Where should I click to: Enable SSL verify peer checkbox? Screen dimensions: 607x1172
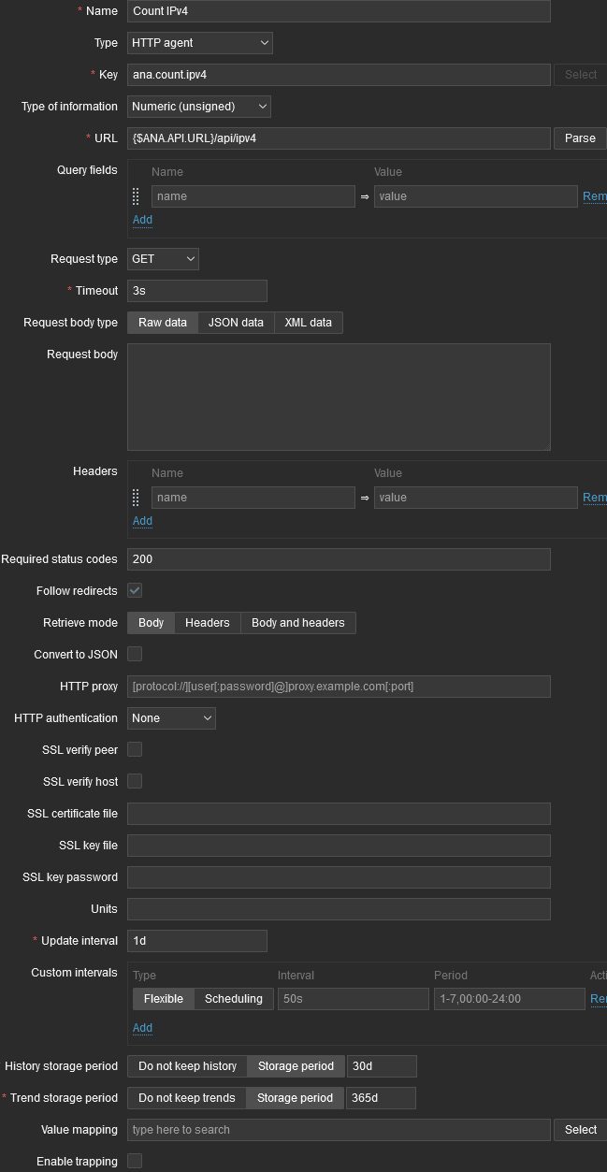click(135, 750)
